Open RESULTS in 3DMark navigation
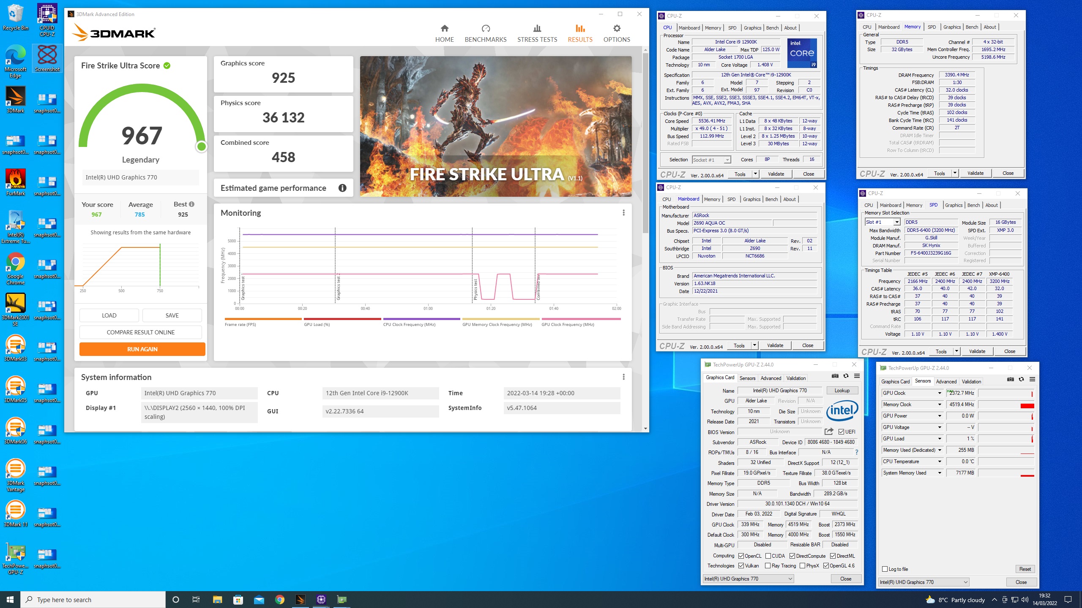This screenshot has height=608, width=1082. point(580,33)
